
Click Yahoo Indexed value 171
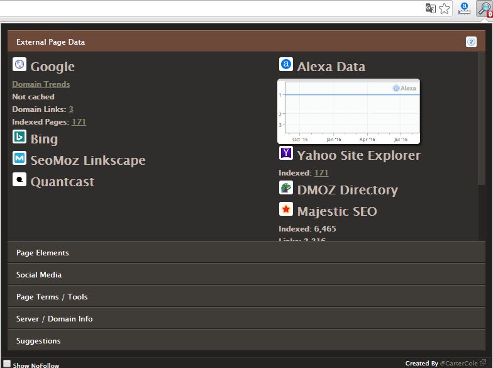321,173
